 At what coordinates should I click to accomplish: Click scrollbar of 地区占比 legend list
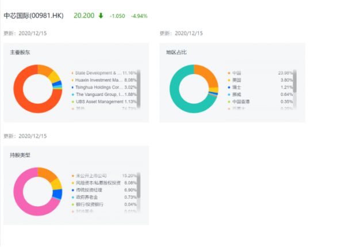295,86
